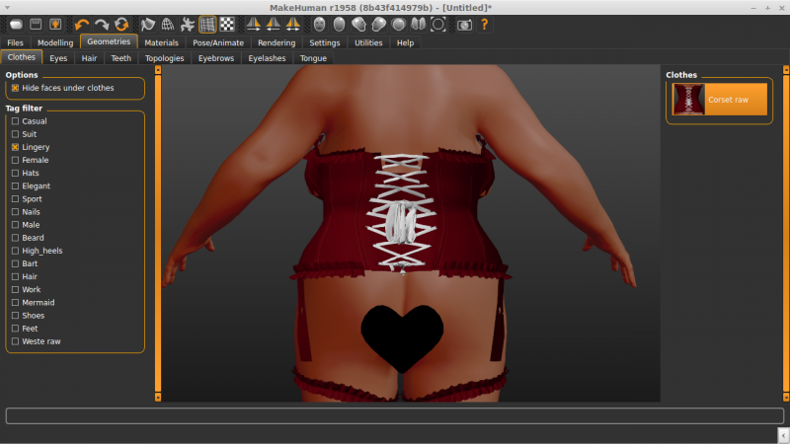Select the Top of head view icon
This screenshot has height=444, width=790.
click(399, 24)
